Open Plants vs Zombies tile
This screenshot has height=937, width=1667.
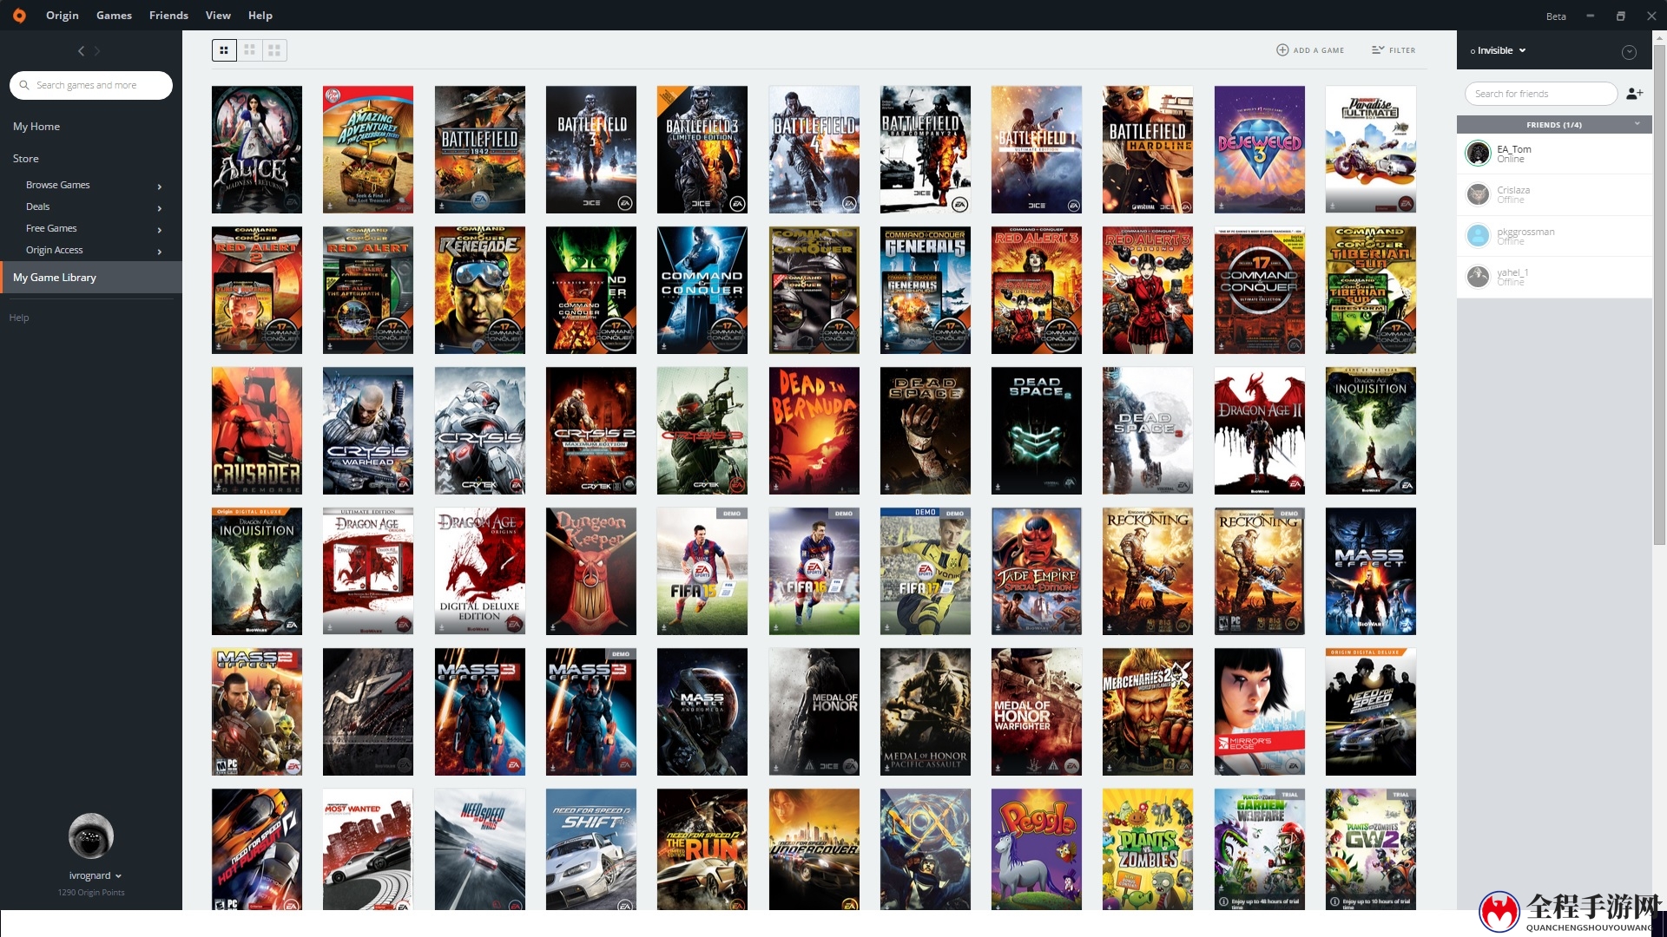tap(1148, 849)
